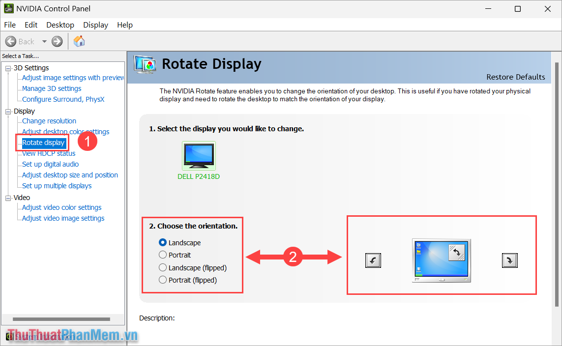The height and width of the screenshot is (346, 562).
Task: Click Restore Defaults
Action: point(516,77)
